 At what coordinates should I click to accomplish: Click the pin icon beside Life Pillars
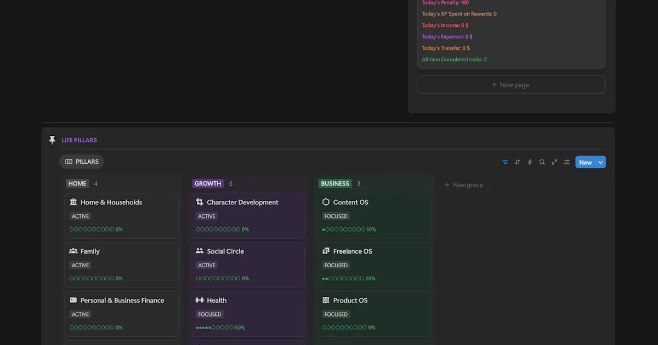click(x=52, y=140)
